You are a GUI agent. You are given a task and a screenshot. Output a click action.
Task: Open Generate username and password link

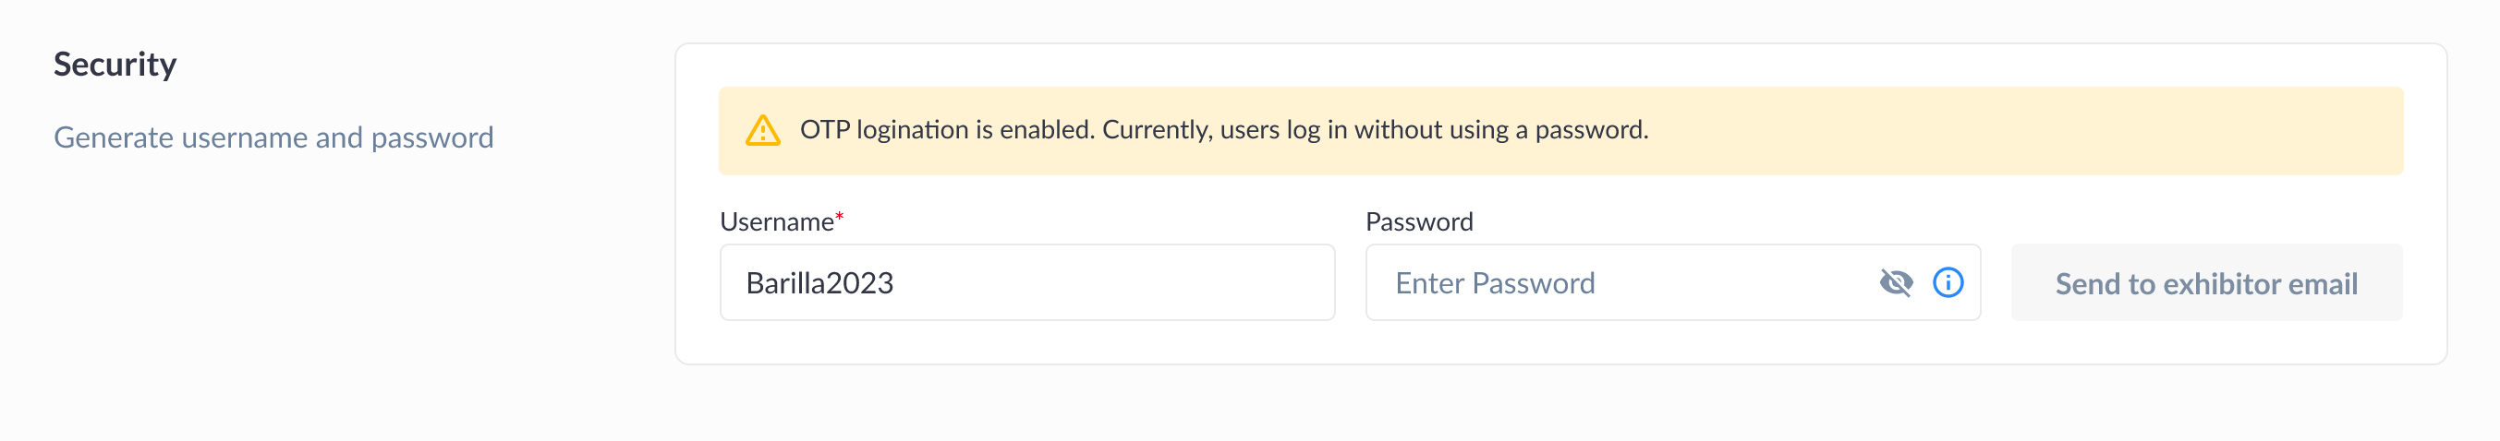coord(273,137)
